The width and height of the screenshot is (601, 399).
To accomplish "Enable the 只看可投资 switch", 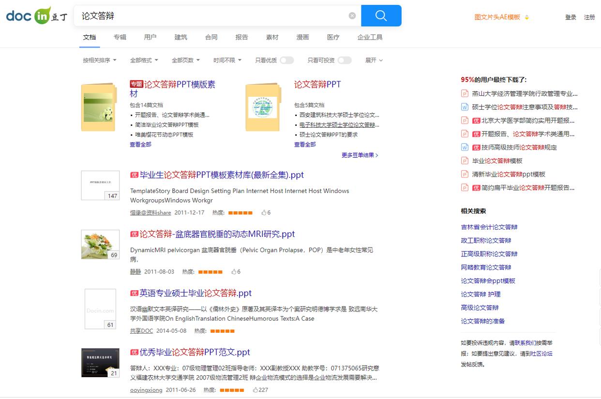I will tap(344, 60).
